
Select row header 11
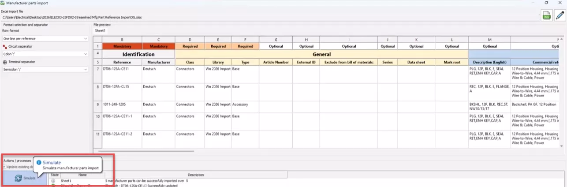click(98, 139)
